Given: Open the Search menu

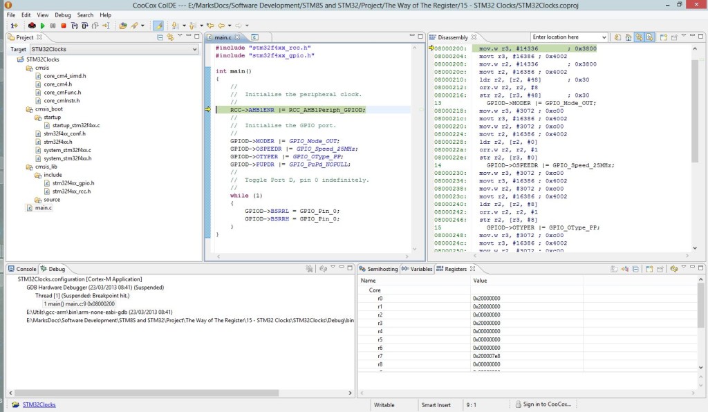Looking at the screenshot, I should [x=84, y=14].
